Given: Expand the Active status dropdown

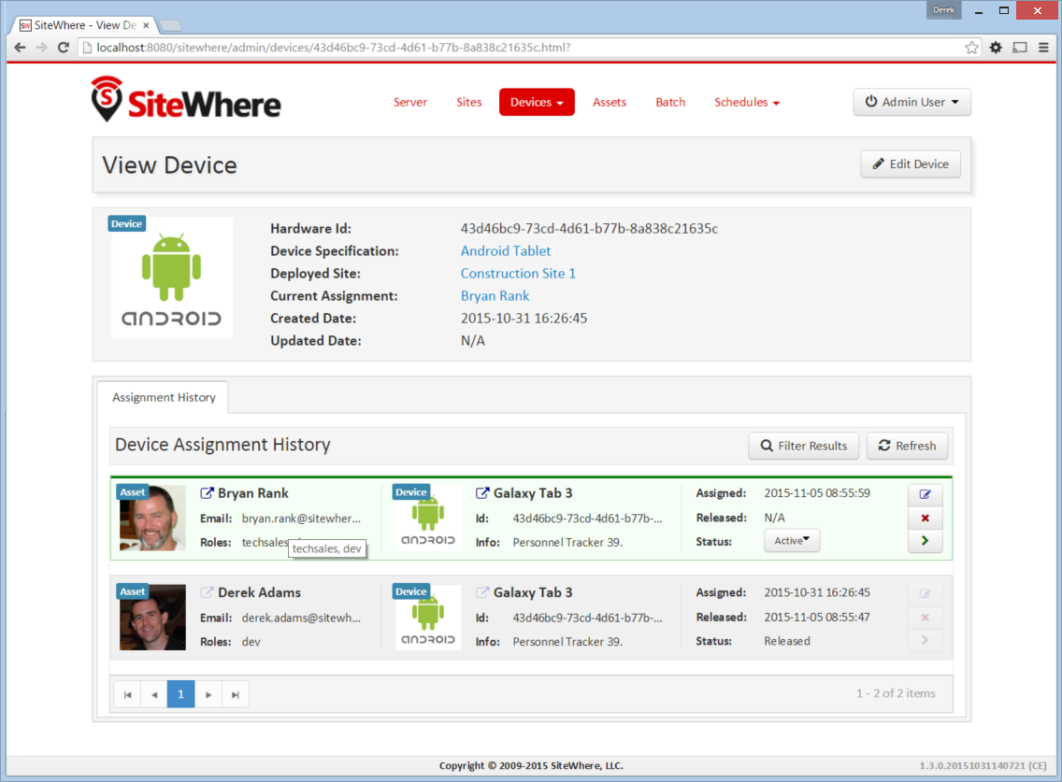Looking at the screenshot, I should click(791, 540).
